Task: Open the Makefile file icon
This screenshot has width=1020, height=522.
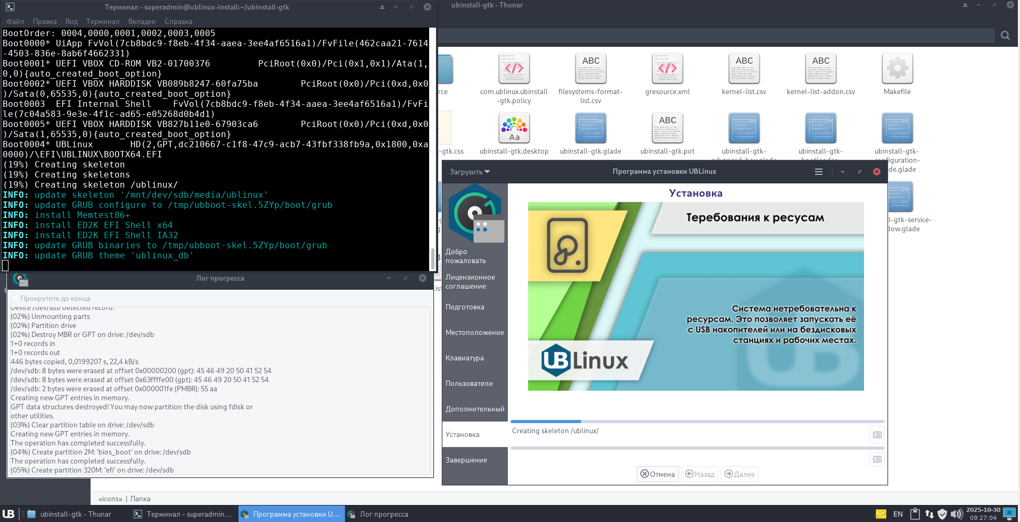Action: coord(897,69)
